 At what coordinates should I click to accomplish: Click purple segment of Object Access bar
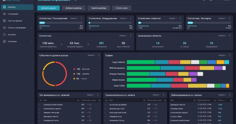point(194,80)
